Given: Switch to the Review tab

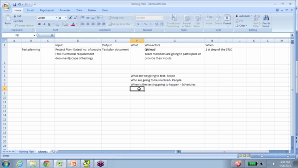Looking at the screenshot, I should [x=92, y=10].
